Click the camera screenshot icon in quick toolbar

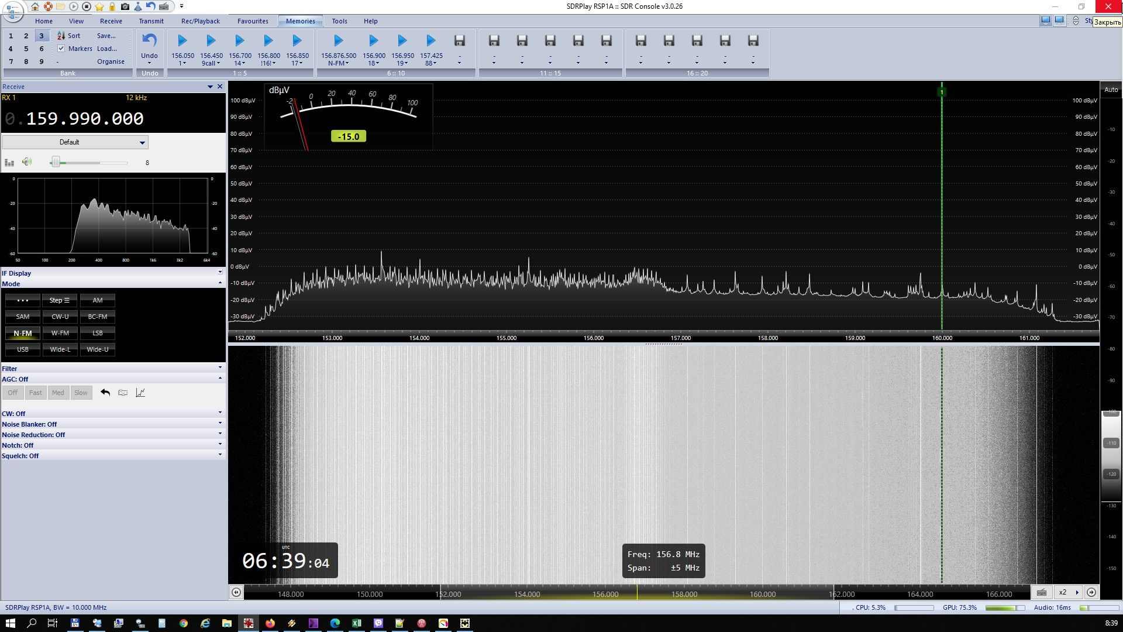[125, 6]
